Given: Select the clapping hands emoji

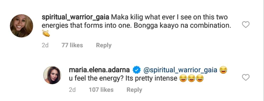Looking at the screenshot, I should click(46, 33).
